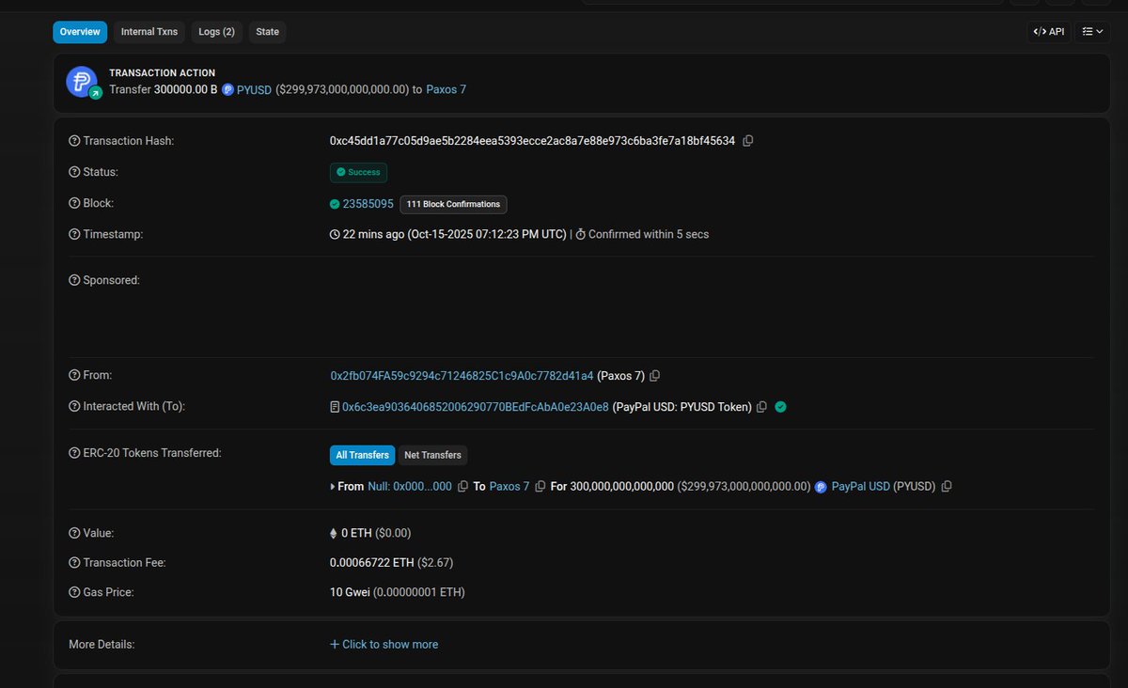Image resolution: width=1128 pixels, height=688 pixels.
Task: Click the green check next to block number
Action: pyautogui.click(x=335, y=204)
